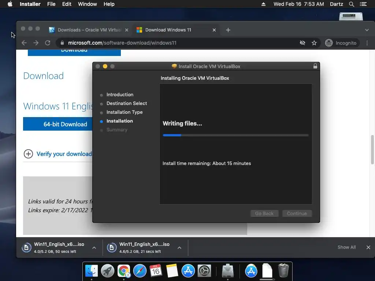Open Launchpad rocket icon in Dock
This screenshot has height=281, width=375.
coord(107,271)
